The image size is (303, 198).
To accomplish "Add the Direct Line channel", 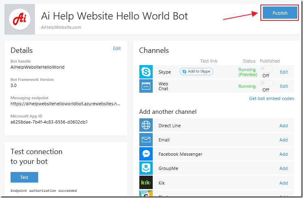I will click(x=284, y=126).
